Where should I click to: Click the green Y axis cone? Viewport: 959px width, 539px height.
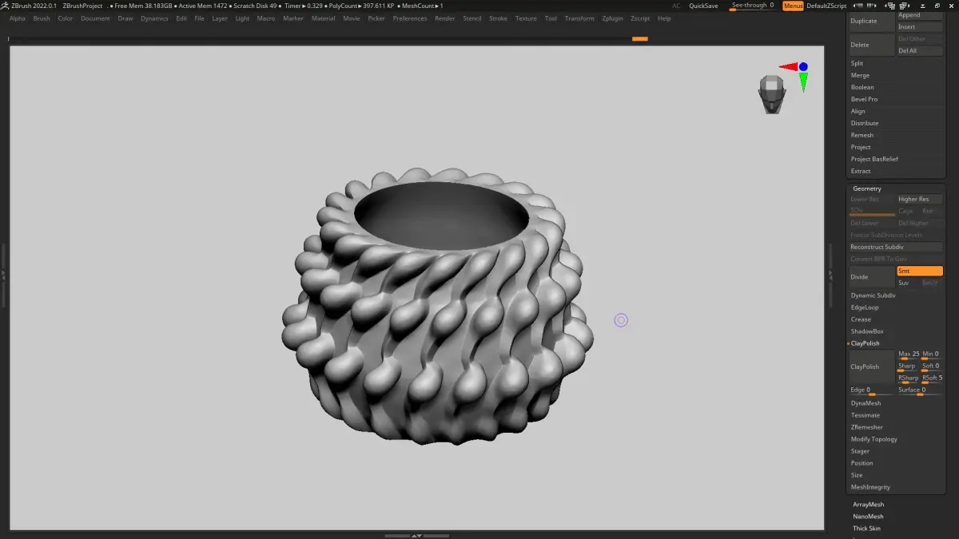803,81
